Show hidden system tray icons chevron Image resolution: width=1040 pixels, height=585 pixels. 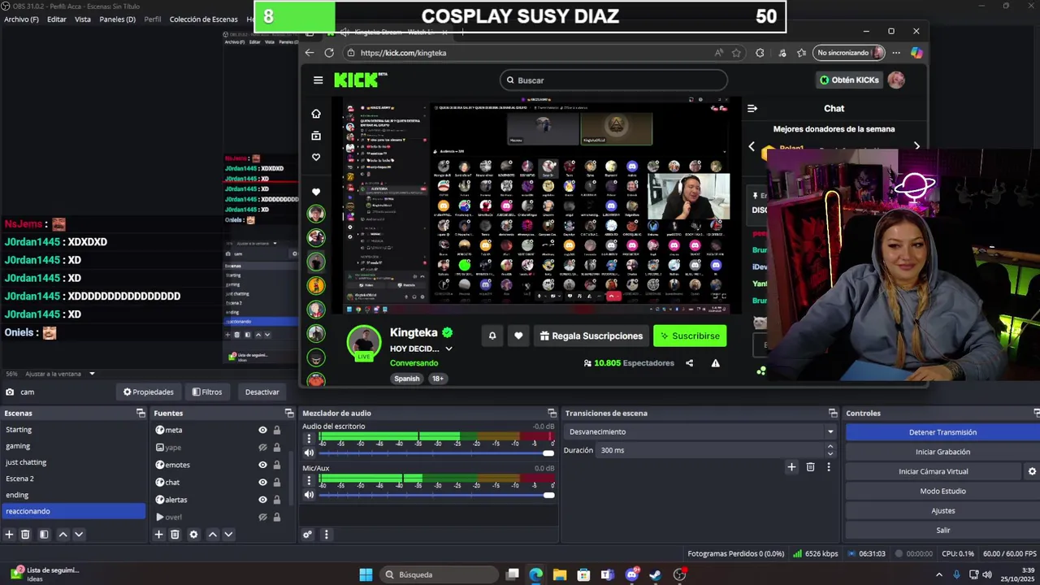[940, 574]
